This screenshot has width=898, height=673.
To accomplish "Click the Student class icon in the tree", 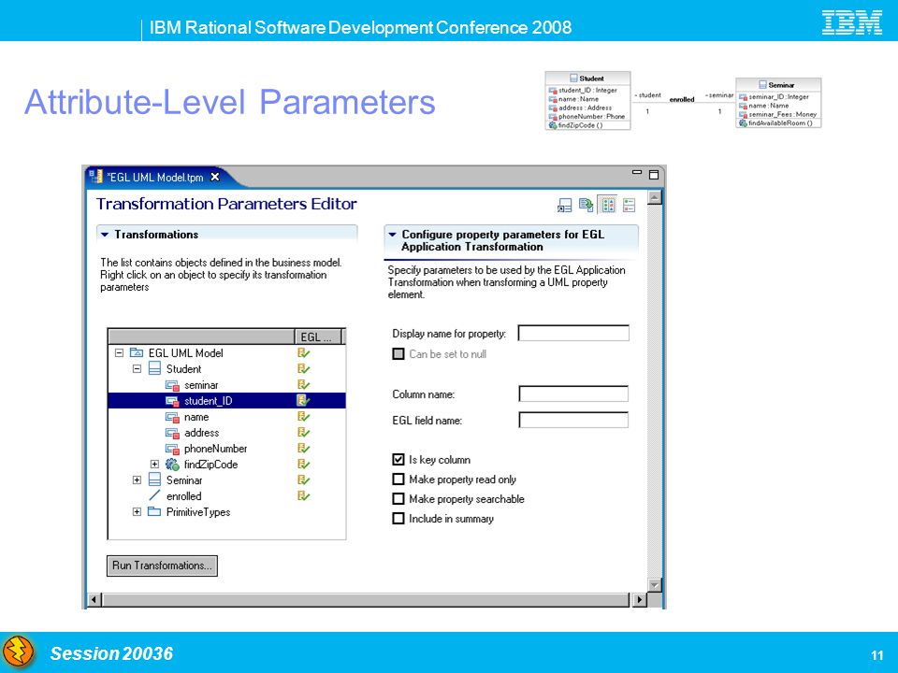I will coord(154,368).
